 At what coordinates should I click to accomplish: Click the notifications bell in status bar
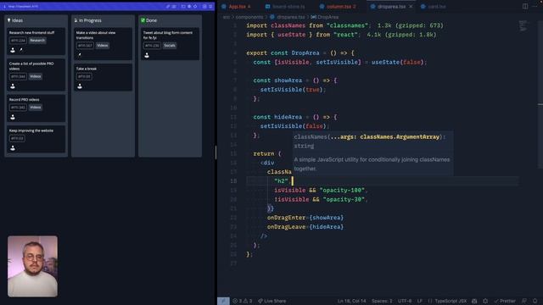pyautogui.click(x=535, y=301)
